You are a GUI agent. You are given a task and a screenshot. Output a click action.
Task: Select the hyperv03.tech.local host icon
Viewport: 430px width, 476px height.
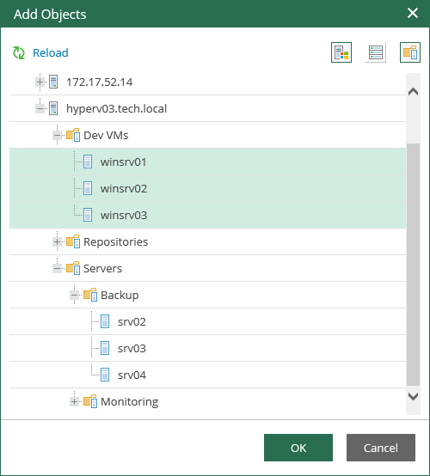[53, 108]
